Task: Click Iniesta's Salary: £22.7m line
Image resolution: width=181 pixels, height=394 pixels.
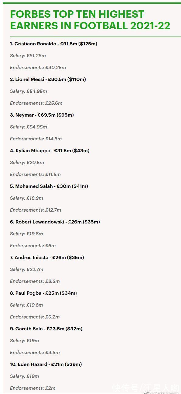Action: tap(27, 269)
